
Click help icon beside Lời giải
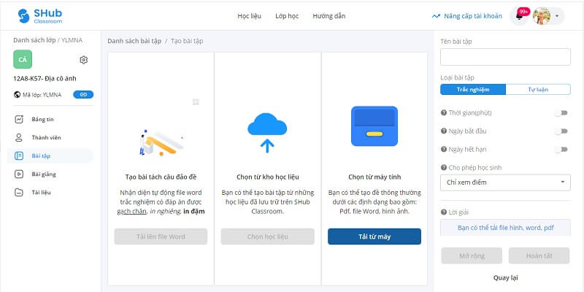click(x=444, y=212)
